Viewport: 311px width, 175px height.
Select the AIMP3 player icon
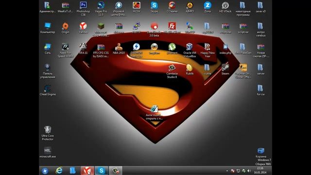point(190,5)
